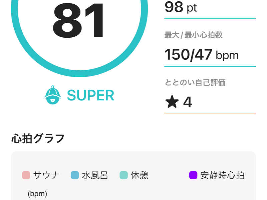267x200 pixels.
Task: Click the SUPER rank label
Action: point(90,95)
